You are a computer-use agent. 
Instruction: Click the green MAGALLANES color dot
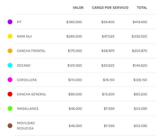10,108
